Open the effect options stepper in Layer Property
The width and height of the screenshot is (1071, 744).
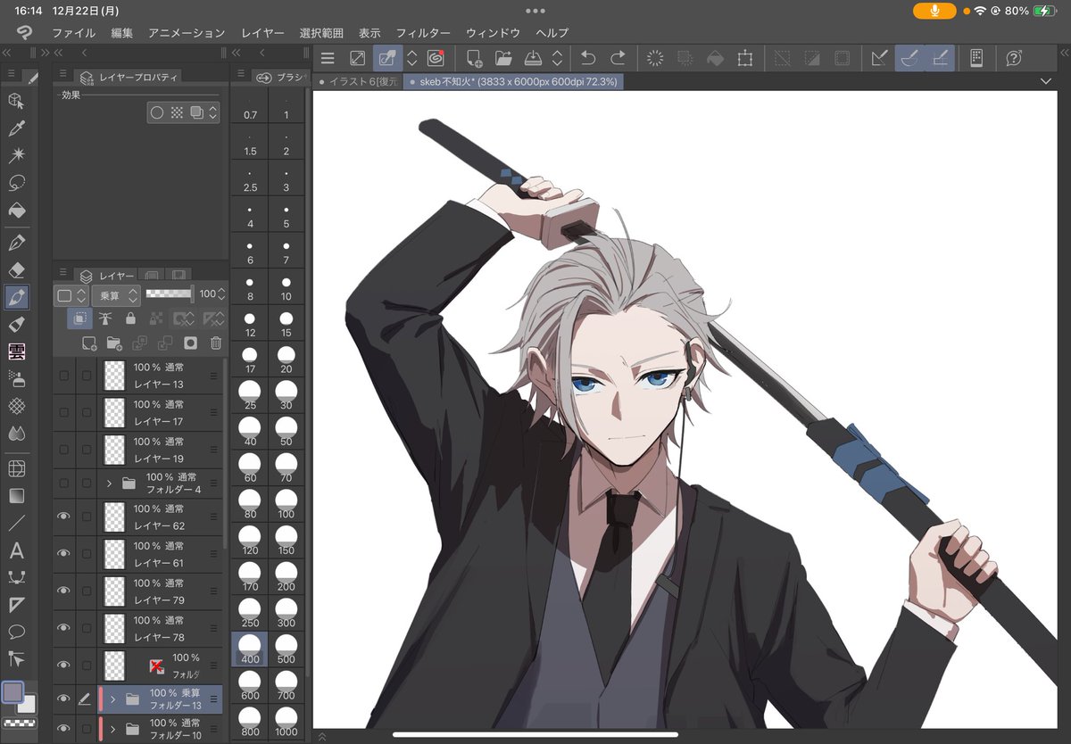click(x=213, y=113)
